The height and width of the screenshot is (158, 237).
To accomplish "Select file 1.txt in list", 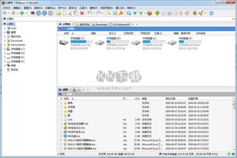I will click(70, 120).
